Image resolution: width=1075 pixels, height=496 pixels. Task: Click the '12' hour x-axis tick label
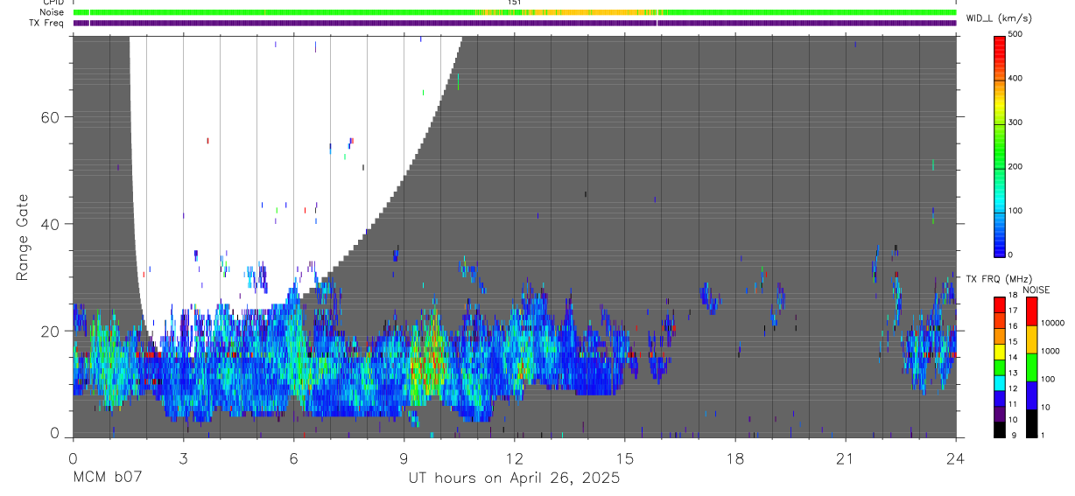[515, 458]
